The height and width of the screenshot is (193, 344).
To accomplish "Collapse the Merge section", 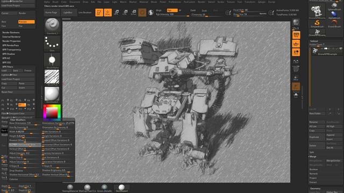I will [313, 157].
